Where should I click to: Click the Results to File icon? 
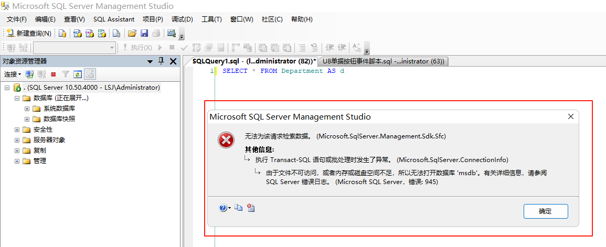287,48
